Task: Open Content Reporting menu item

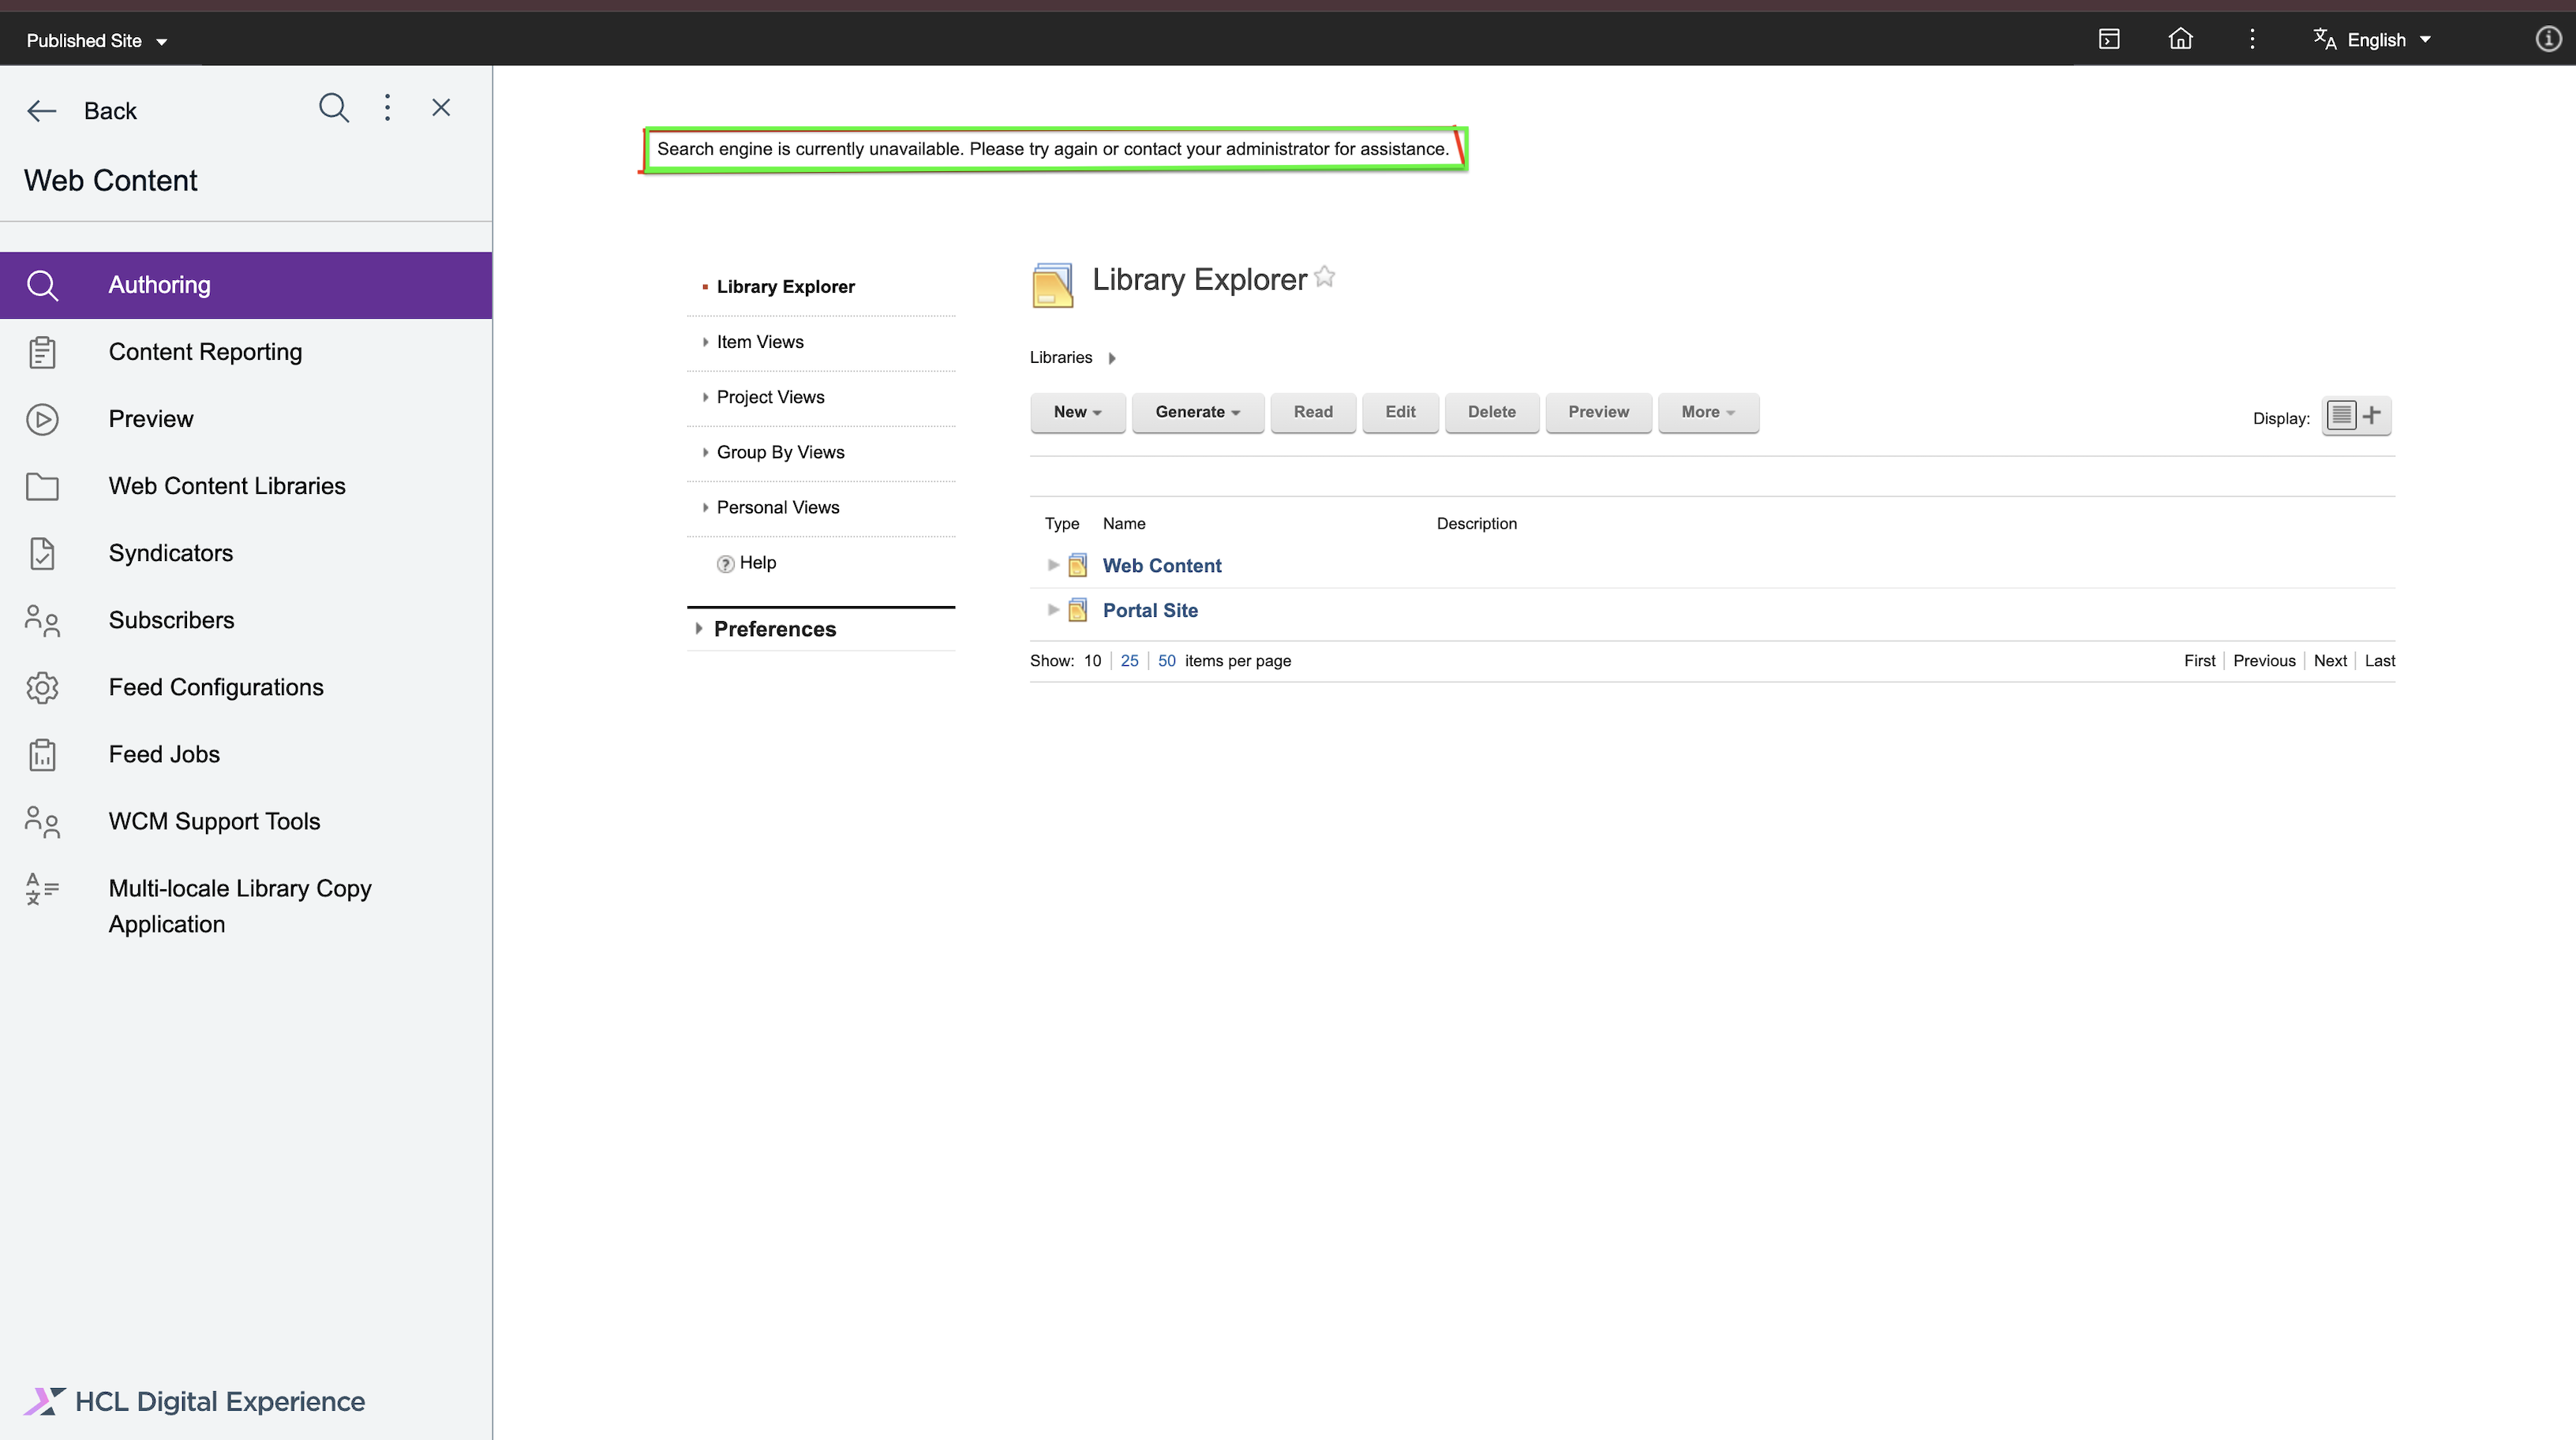Action: (x=205, y=352)
